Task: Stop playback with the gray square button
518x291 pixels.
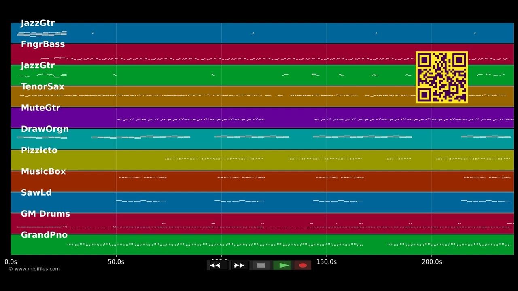Action: (261, 266)
